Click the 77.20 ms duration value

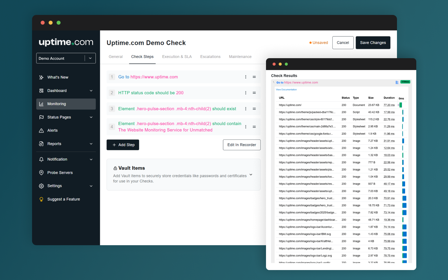click(389, 105)
